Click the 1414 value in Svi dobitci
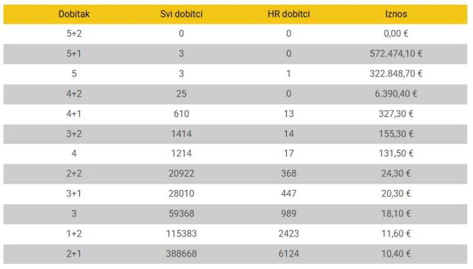The image size is (473, 269). coord(181,134)
